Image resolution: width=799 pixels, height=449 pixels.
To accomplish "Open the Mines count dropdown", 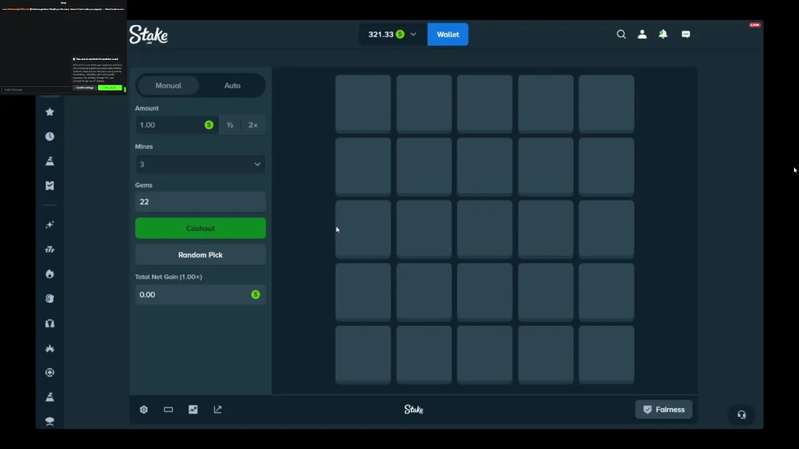I will coord(200,164).
